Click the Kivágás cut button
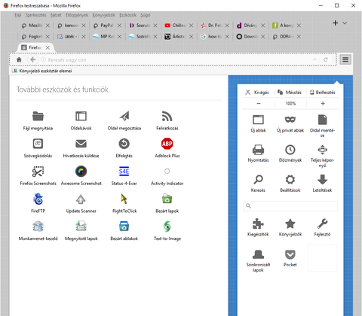Viewport: 362px width, 316px height. (257, 93)
